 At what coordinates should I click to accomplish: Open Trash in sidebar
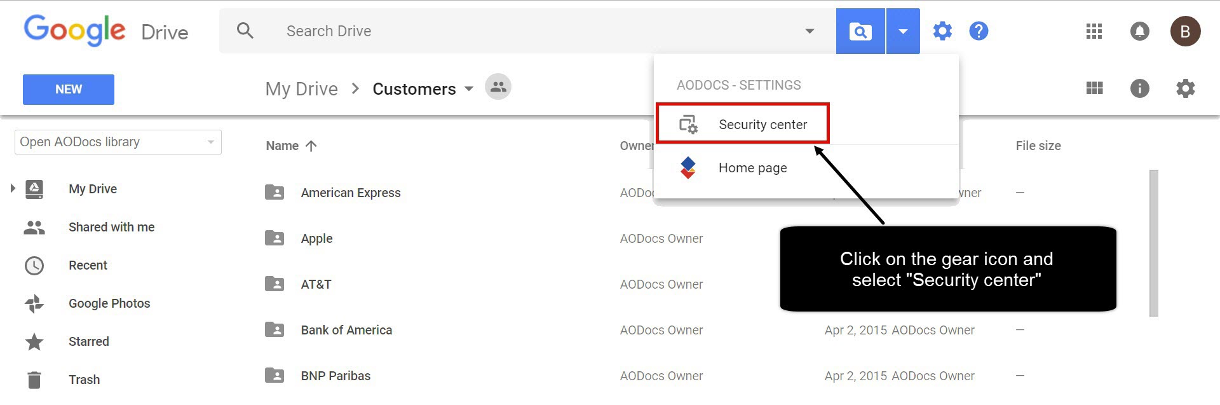click(x=84, y=380)
